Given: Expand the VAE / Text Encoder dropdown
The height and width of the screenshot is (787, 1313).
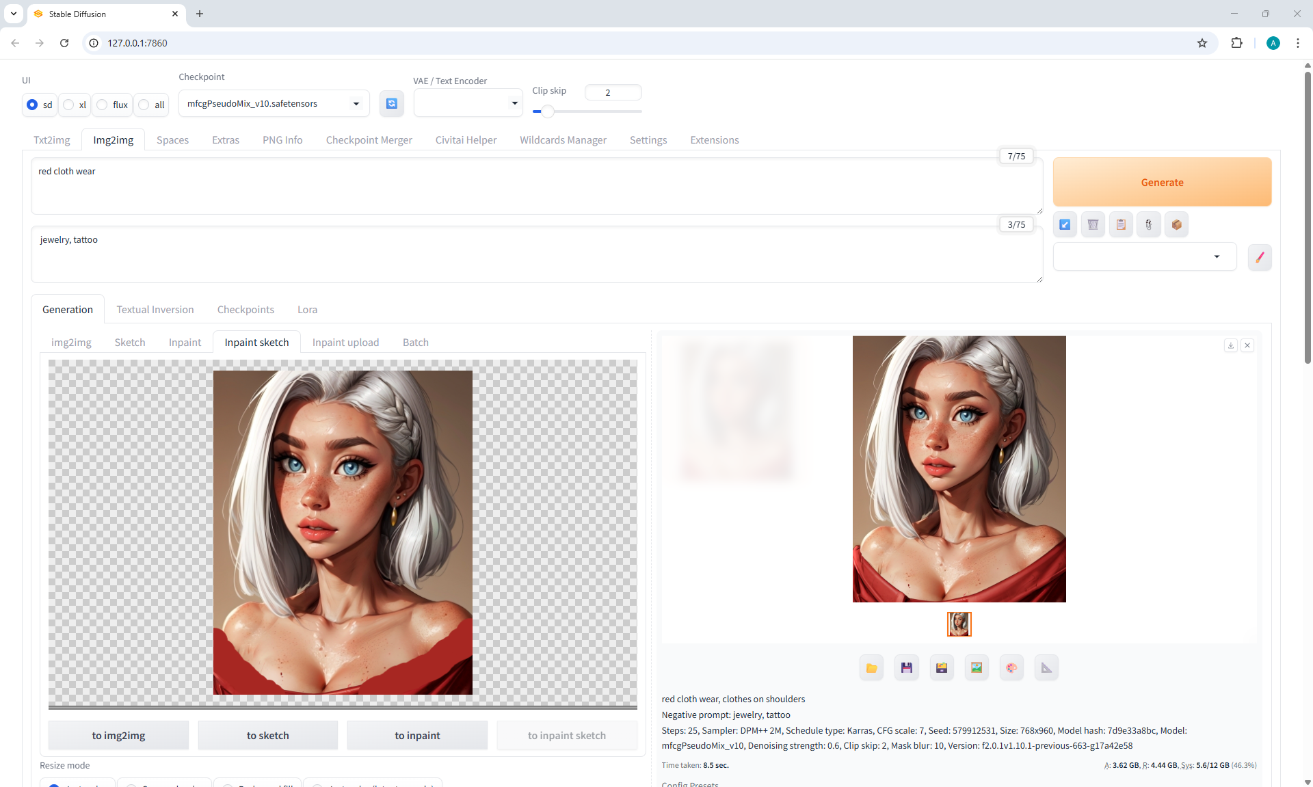Looking at the screenshot, I should tap(468, 103).
